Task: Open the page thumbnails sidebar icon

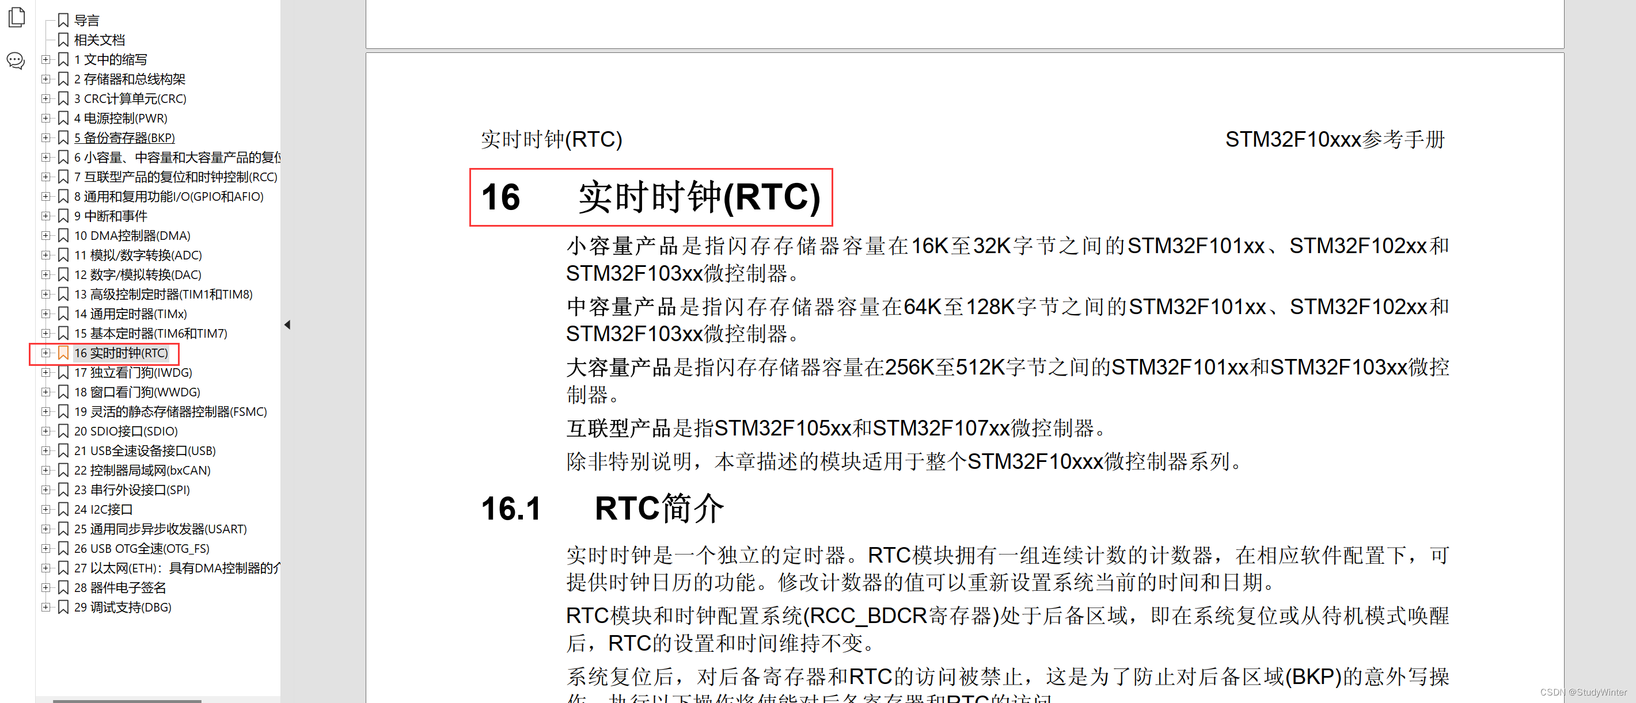Action: click(x=17, y=17)
